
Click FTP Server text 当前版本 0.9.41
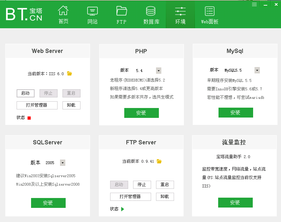point(138,161)
